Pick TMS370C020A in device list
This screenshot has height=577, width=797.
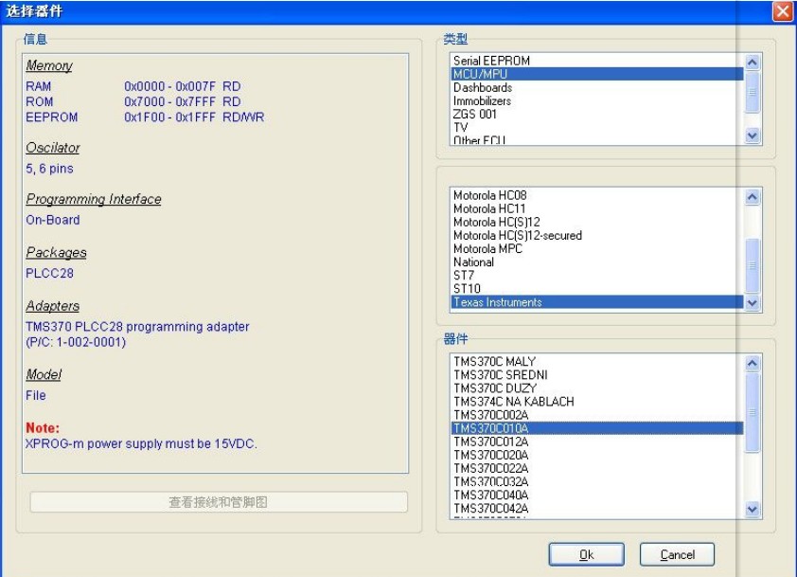click(x=596, y=455)
